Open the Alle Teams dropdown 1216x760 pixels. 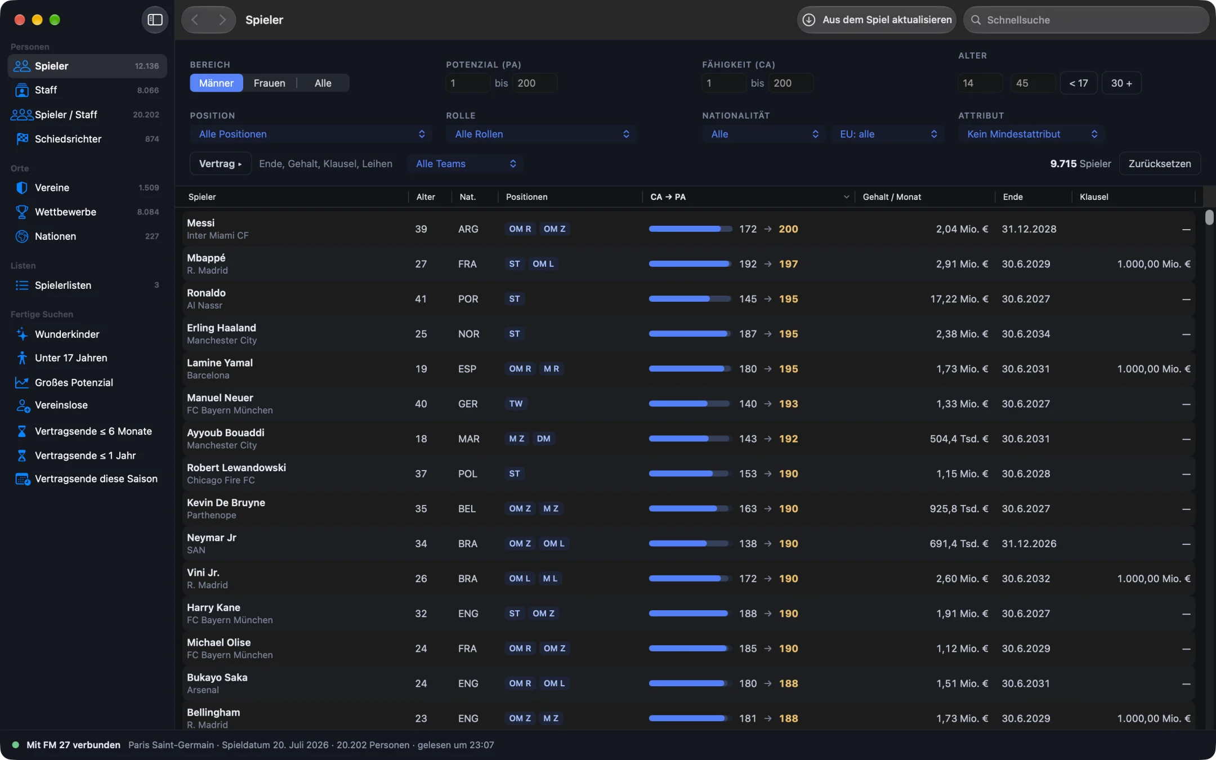point(465,164)
